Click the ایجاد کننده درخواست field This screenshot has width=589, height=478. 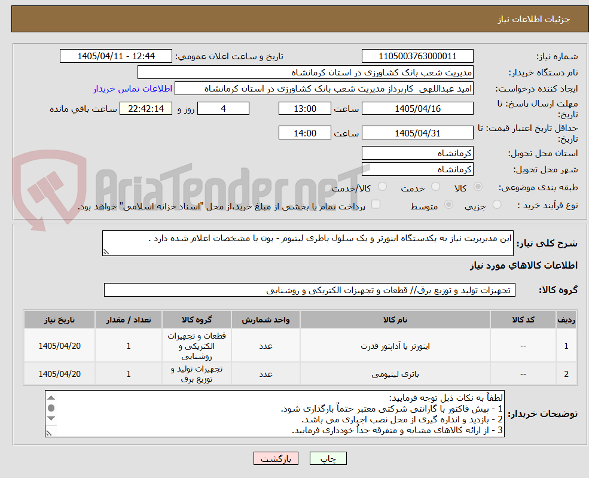coord(324,89)
